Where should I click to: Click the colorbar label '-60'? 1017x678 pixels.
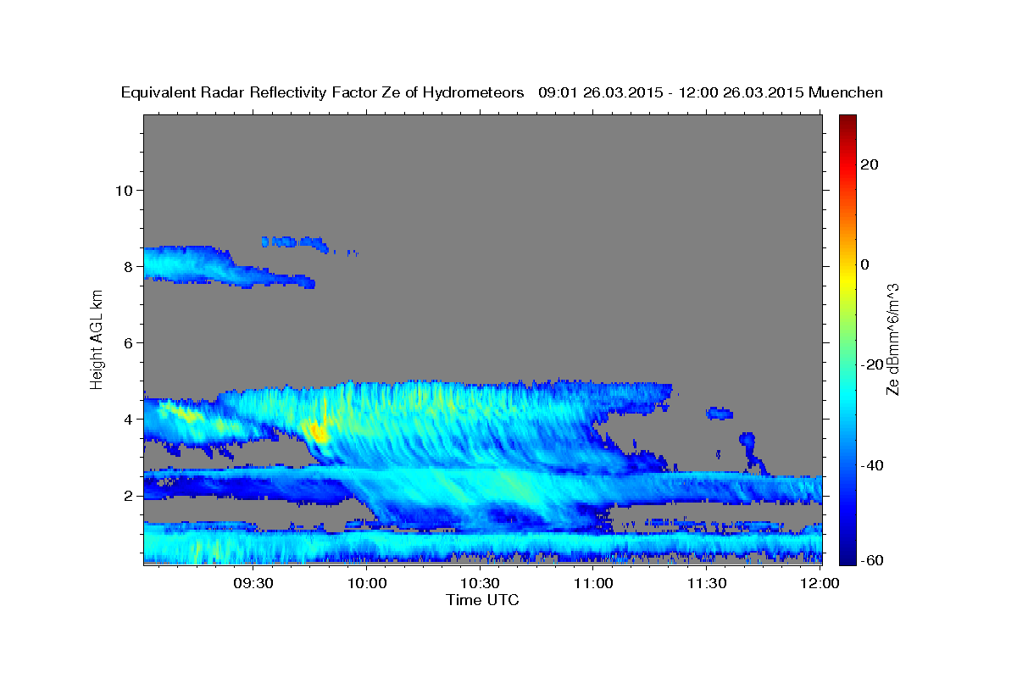coord(873,561)
